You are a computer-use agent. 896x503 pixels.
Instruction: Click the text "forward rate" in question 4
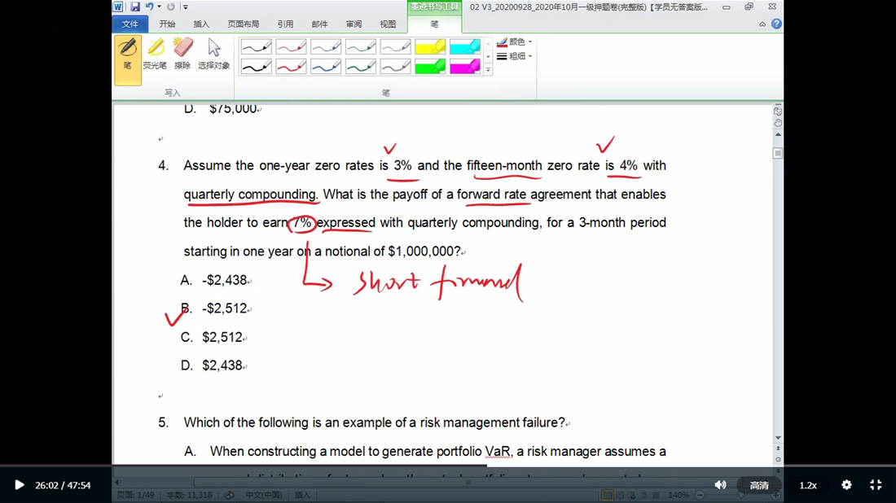click(491, 195)
